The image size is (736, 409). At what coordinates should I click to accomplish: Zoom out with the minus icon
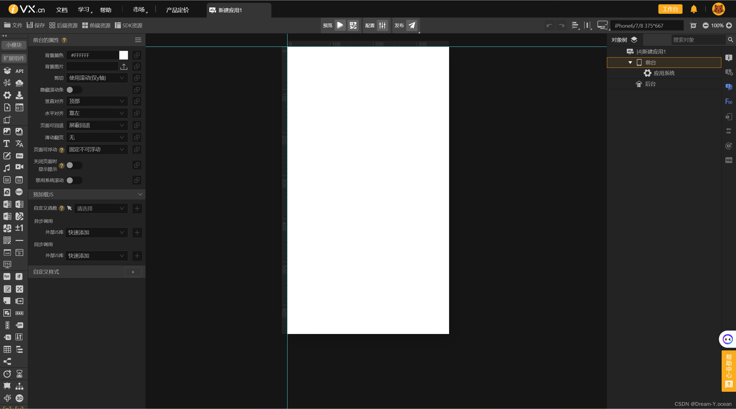(x=706, y=26)
